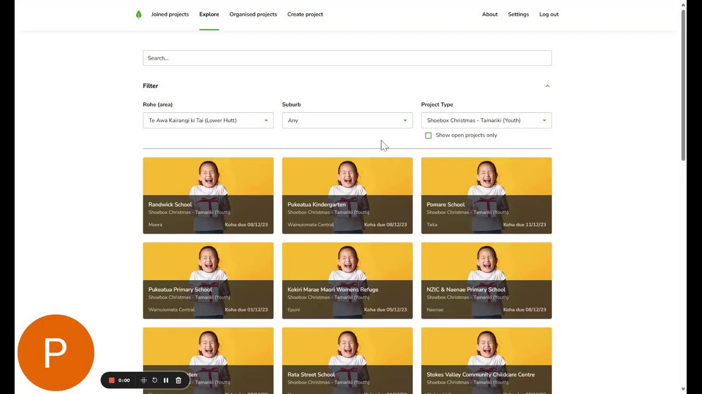Click the scrollbar up arrow

[x=683, y=5]
